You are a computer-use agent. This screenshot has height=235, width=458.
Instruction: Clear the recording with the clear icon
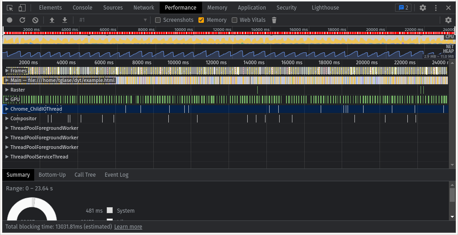35,20
